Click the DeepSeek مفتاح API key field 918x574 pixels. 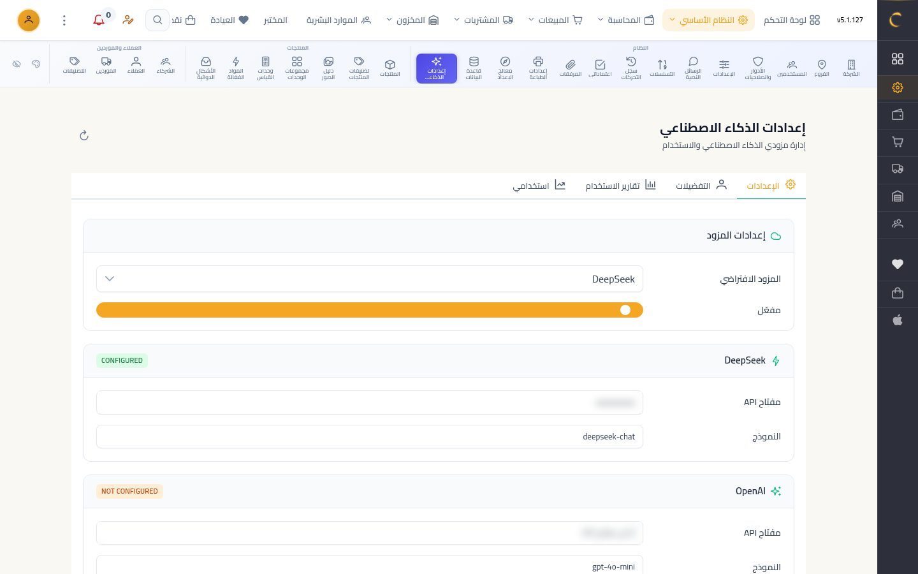coord(370,402)
